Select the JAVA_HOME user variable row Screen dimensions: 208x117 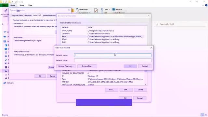102,31
